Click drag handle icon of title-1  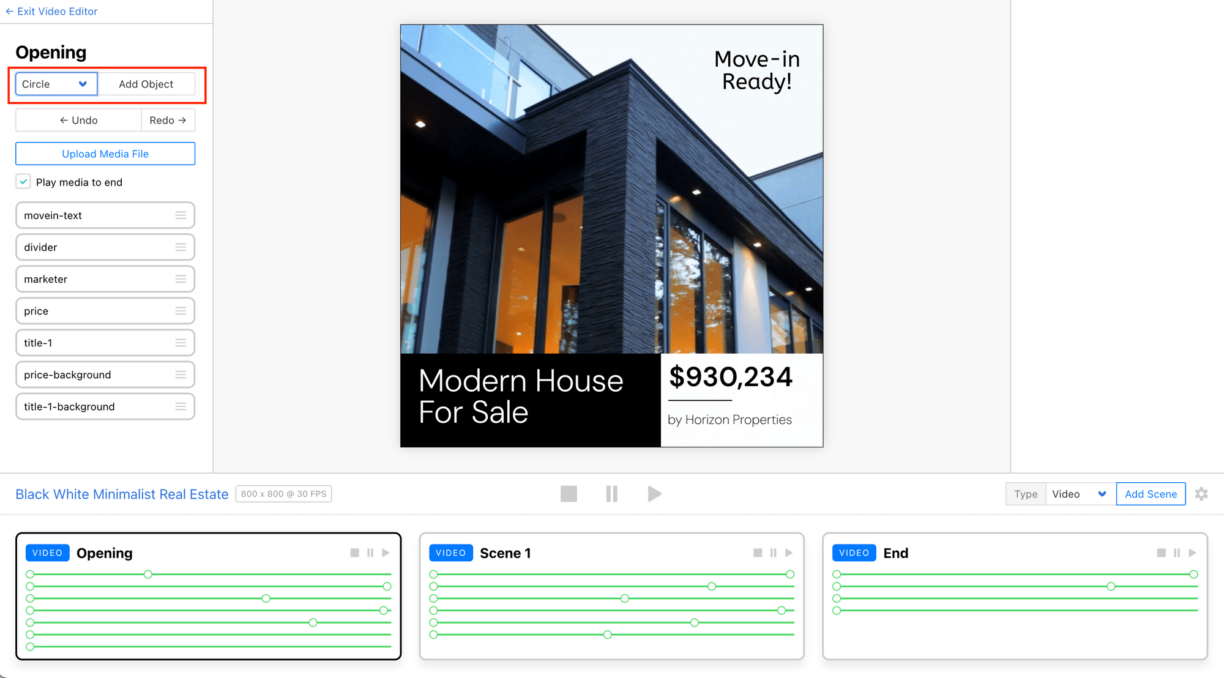tap(181, 343)
